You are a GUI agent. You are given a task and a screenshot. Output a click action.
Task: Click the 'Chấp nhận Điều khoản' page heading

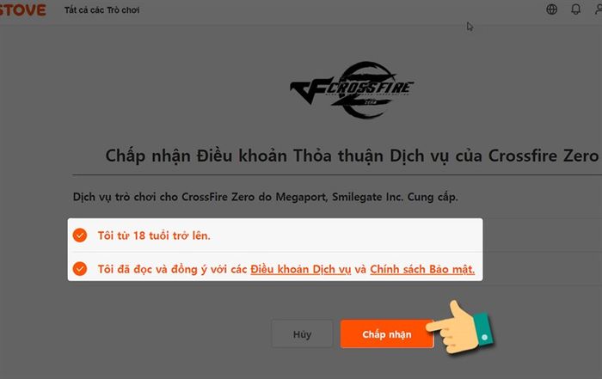[352, 156]
